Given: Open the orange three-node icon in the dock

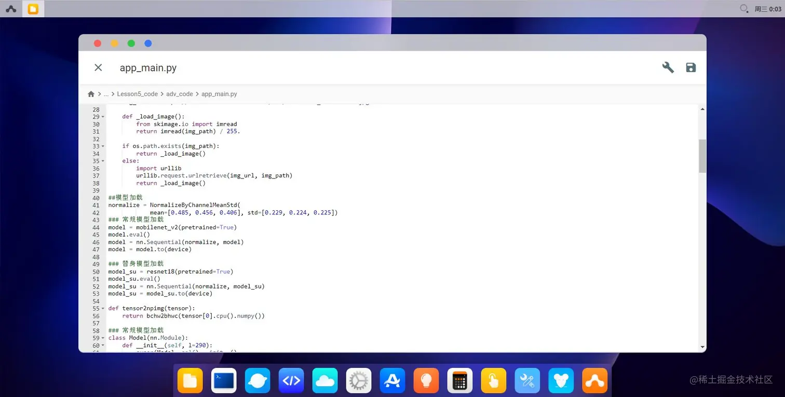Looking at the screenshot, I should [595, 381].
